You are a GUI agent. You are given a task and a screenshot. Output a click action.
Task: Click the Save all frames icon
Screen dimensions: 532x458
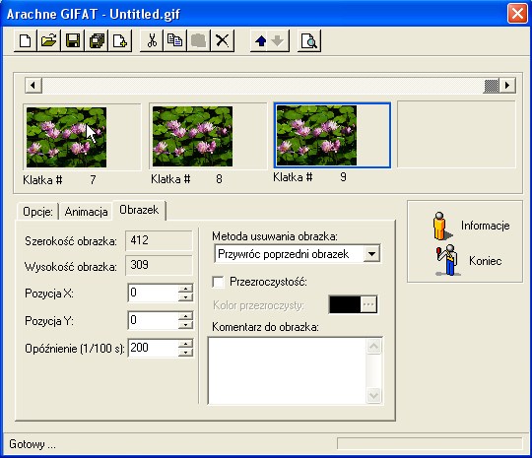pos(97,41)
